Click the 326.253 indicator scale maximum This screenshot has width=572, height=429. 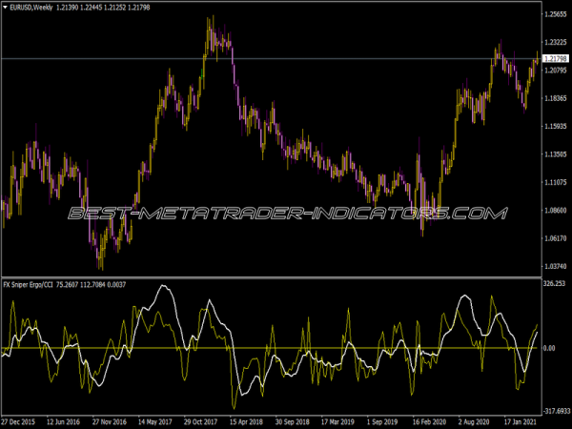coord(553,284)
